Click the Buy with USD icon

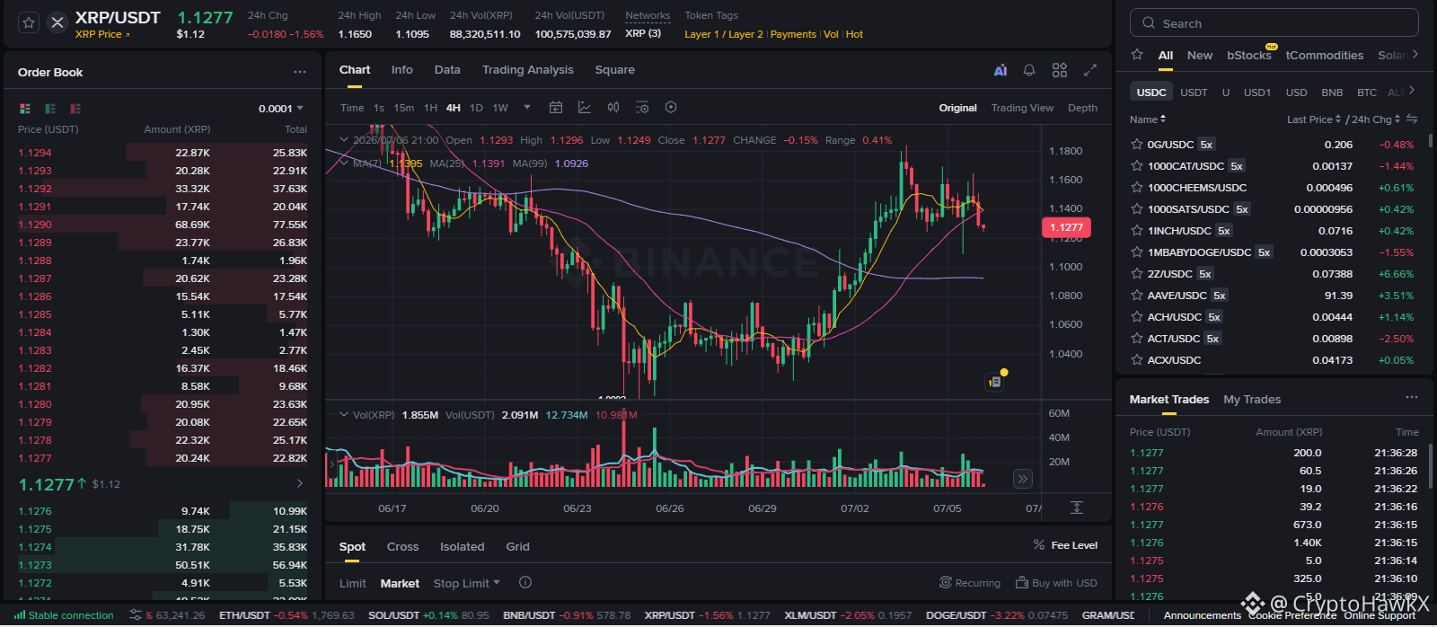tap(1021, 583)
